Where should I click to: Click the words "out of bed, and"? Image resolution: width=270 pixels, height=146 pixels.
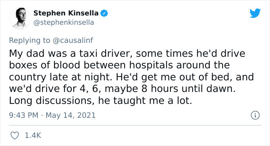(x=217, y=77)
